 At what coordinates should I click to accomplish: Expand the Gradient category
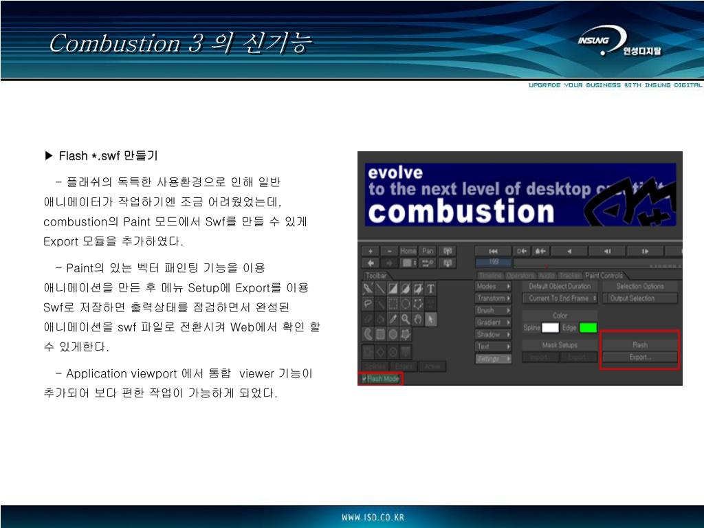493,322
